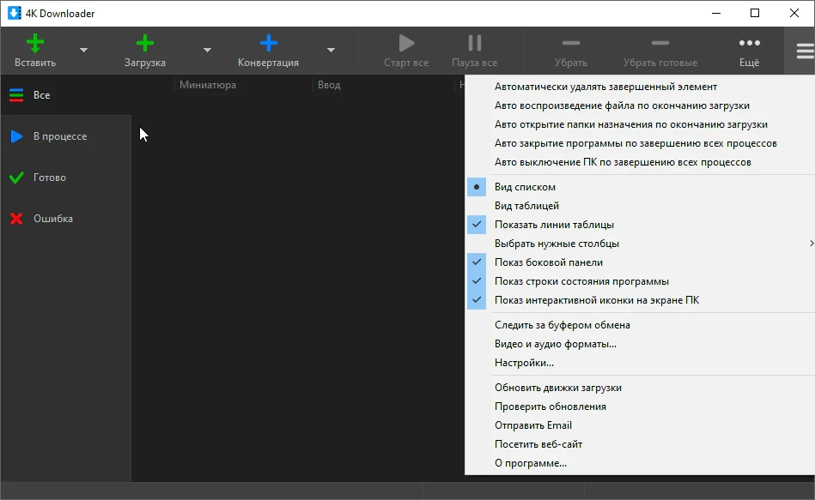Click the 4K Downloader app icon in title bar

point(14,13)
